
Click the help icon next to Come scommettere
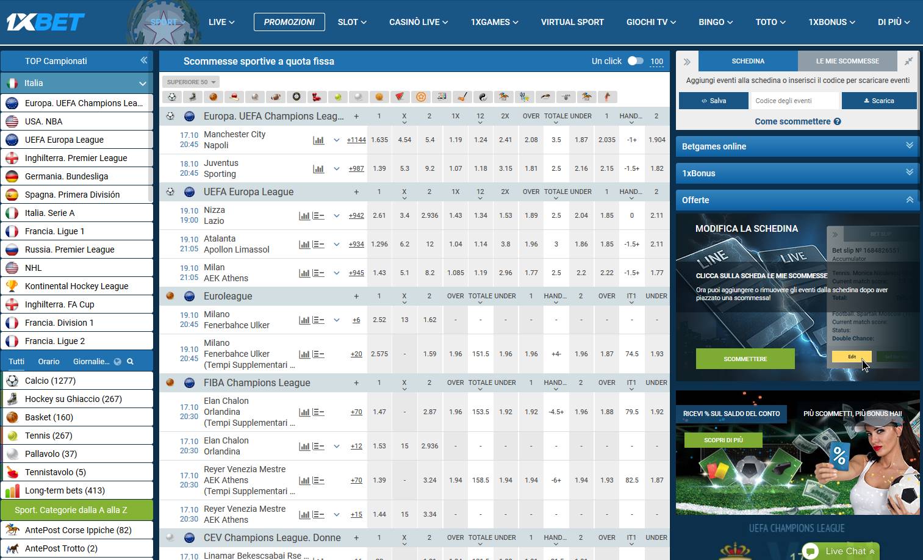pyautogui.click(x=837, y=121)
